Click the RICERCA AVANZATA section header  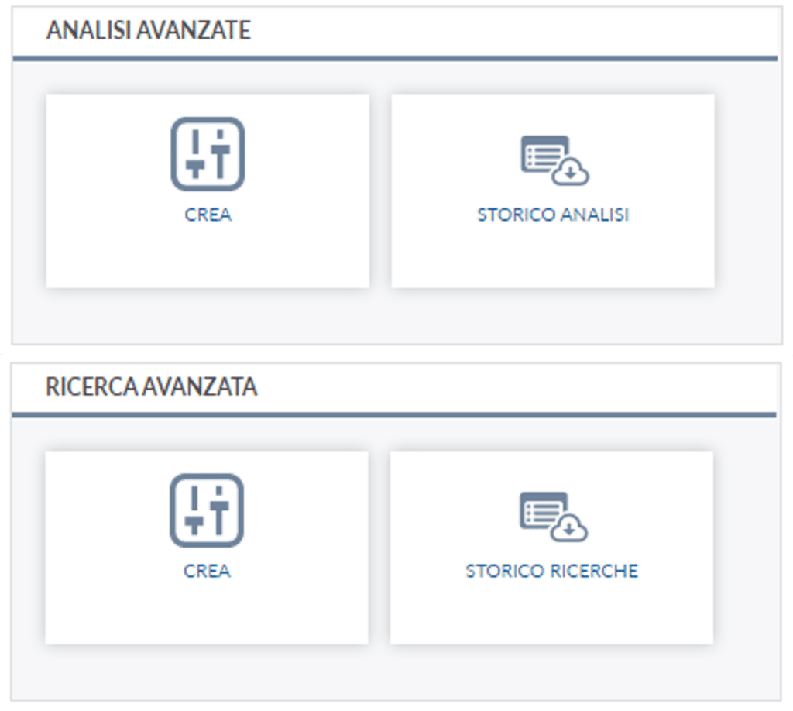pos(151,386)
